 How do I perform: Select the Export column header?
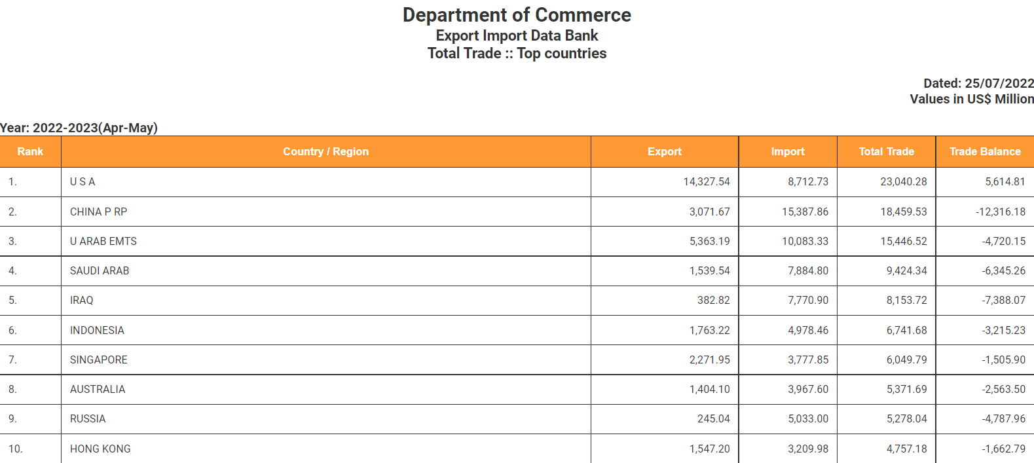pyautogui.click(x=664, y=151)
